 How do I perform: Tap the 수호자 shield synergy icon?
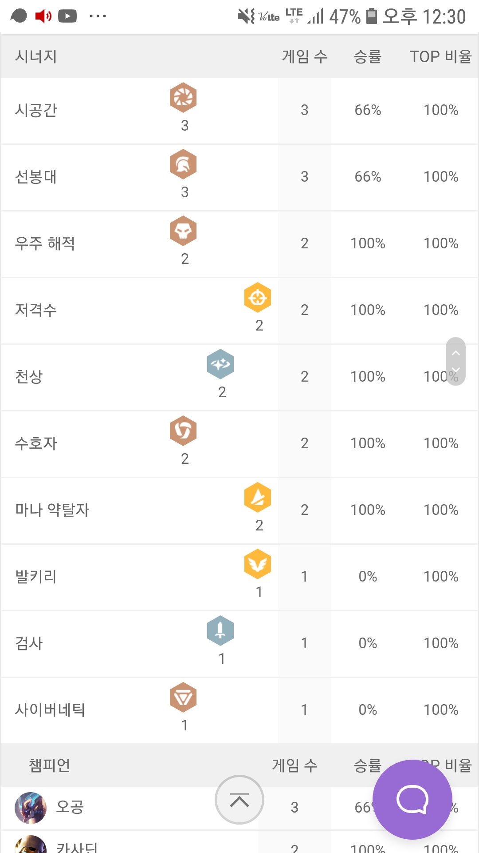click(183, 430)
